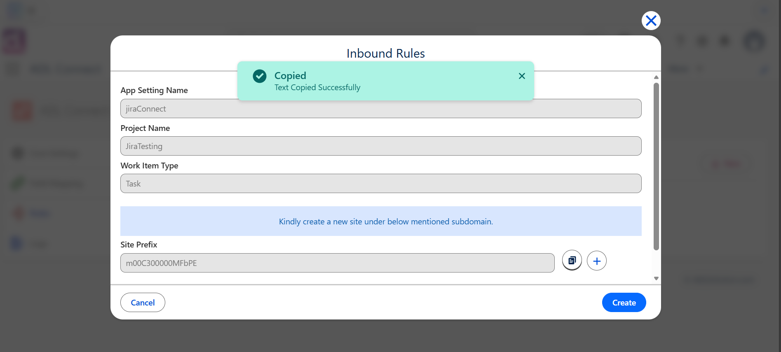Screen dimensions: 781x352
Task: Click the green checkmark icon in toast
Action: [260, 76]
